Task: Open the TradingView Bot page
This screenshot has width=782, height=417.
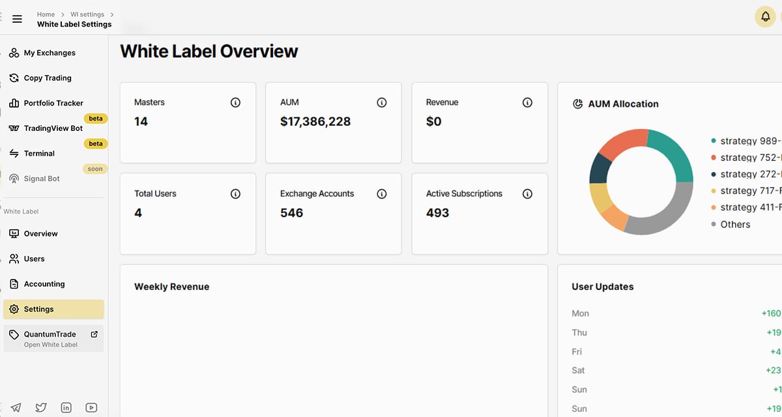Action: [x=53, y=128]
